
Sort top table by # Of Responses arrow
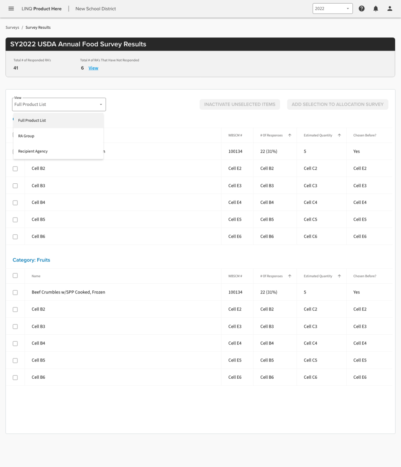tap(290, 135)
